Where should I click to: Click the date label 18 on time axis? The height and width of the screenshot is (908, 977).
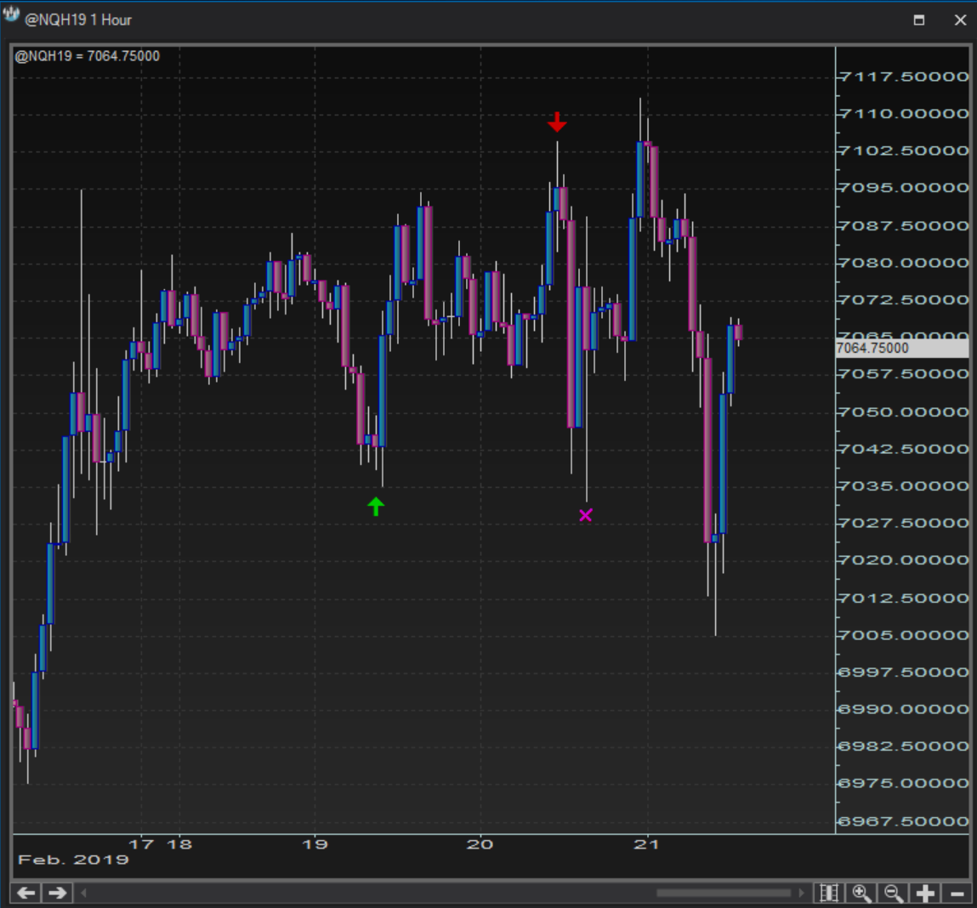point(180,844)
